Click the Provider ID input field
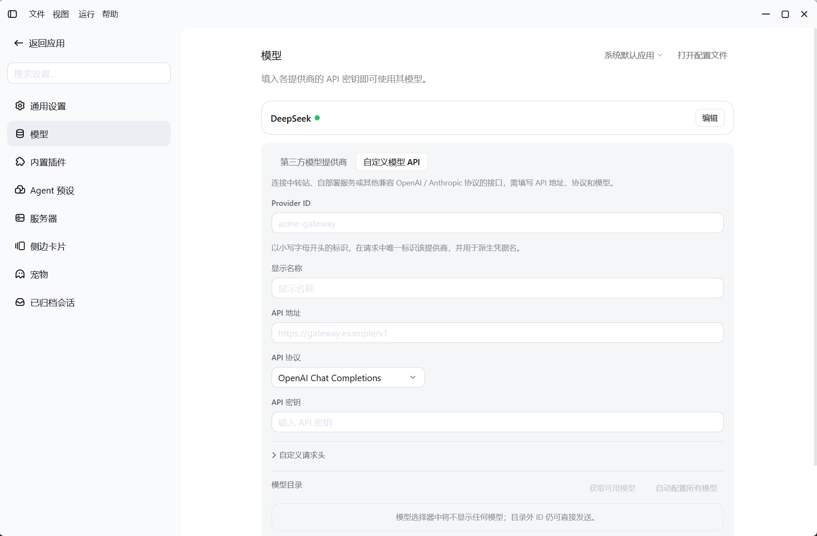817x536 pixels. pos(497,223)
